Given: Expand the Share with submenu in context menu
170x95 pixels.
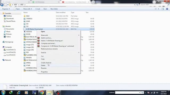Looking at the screenshot, I should point(59,35).
